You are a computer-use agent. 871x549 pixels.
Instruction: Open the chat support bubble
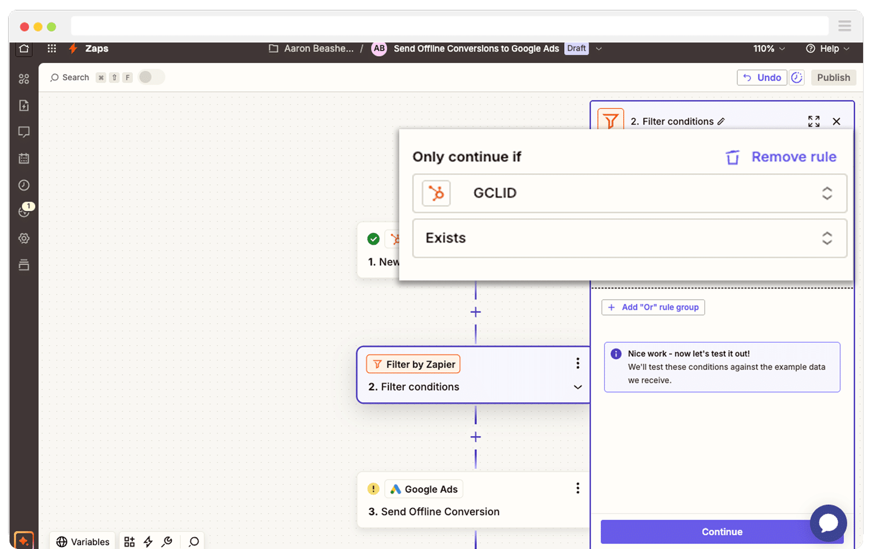pos(828,523)
